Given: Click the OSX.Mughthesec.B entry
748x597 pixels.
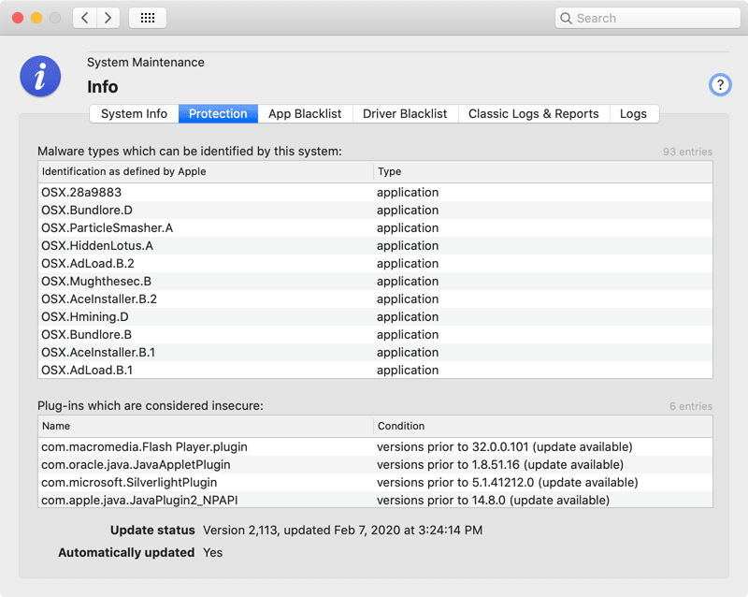Looking at the screenshot, I should click(376, 282).
